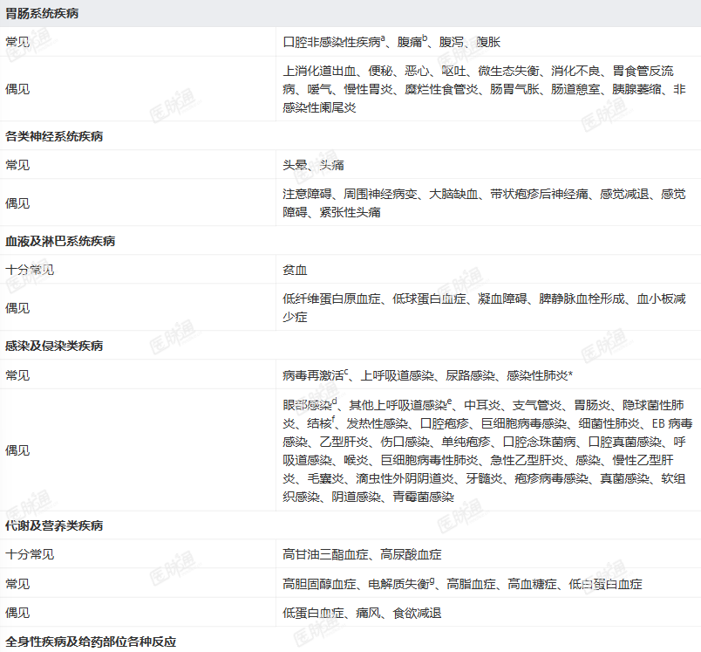Click the text 上消化道出血

click(319, 71)
